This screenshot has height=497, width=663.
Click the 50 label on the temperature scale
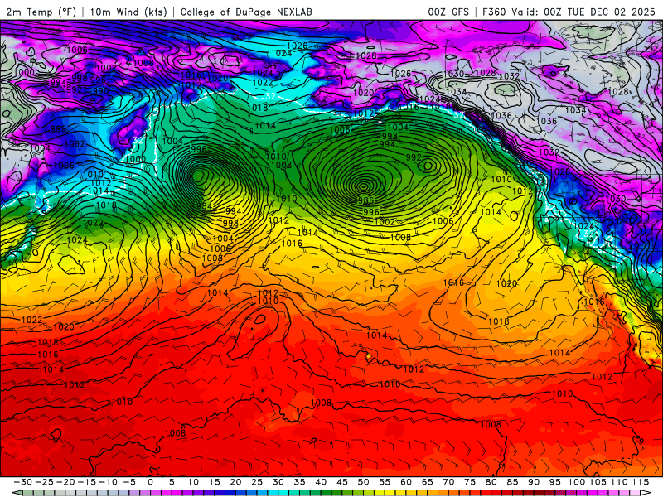(x=364, y=482)
